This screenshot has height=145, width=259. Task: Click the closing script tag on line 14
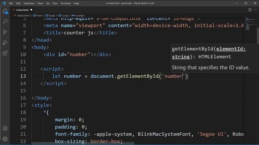[x=53, y=83]
